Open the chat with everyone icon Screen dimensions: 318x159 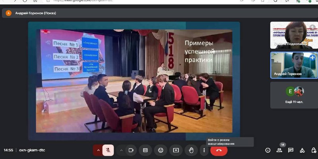pos(291,150)
